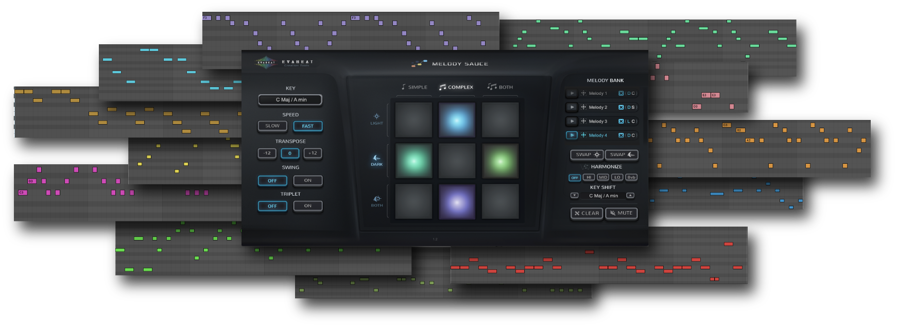Grab the drag handle icon for Melody 1
This screenshot has height=327, width=897.
pyautogui.click(x=583, y=93)
